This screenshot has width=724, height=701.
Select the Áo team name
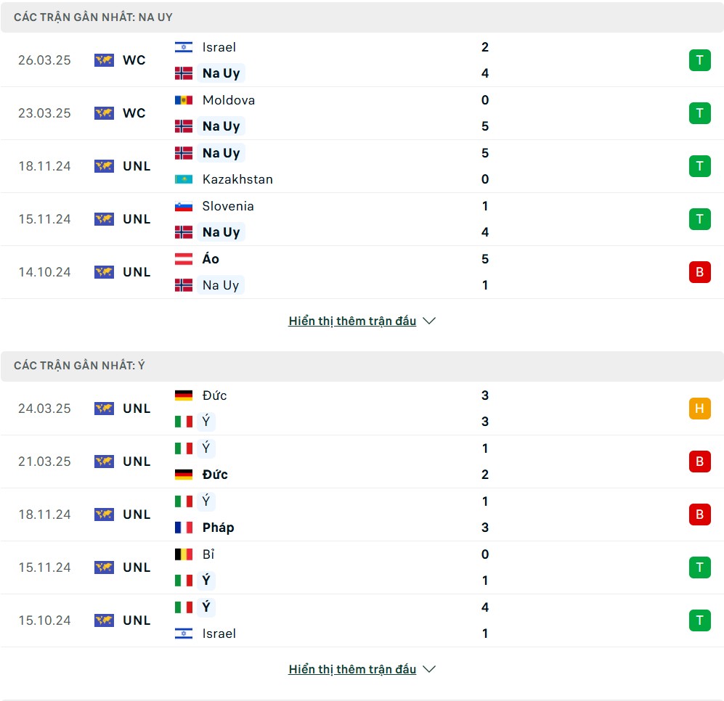(x=211, y=259)
